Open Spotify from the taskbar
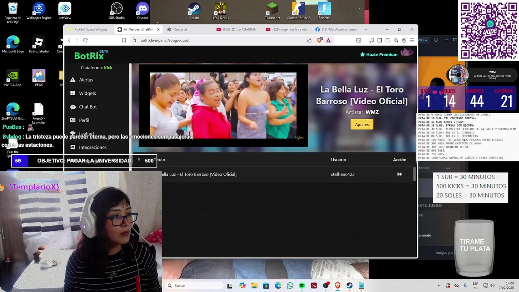This screenshot has width=519, height=292. pos(302,286)
